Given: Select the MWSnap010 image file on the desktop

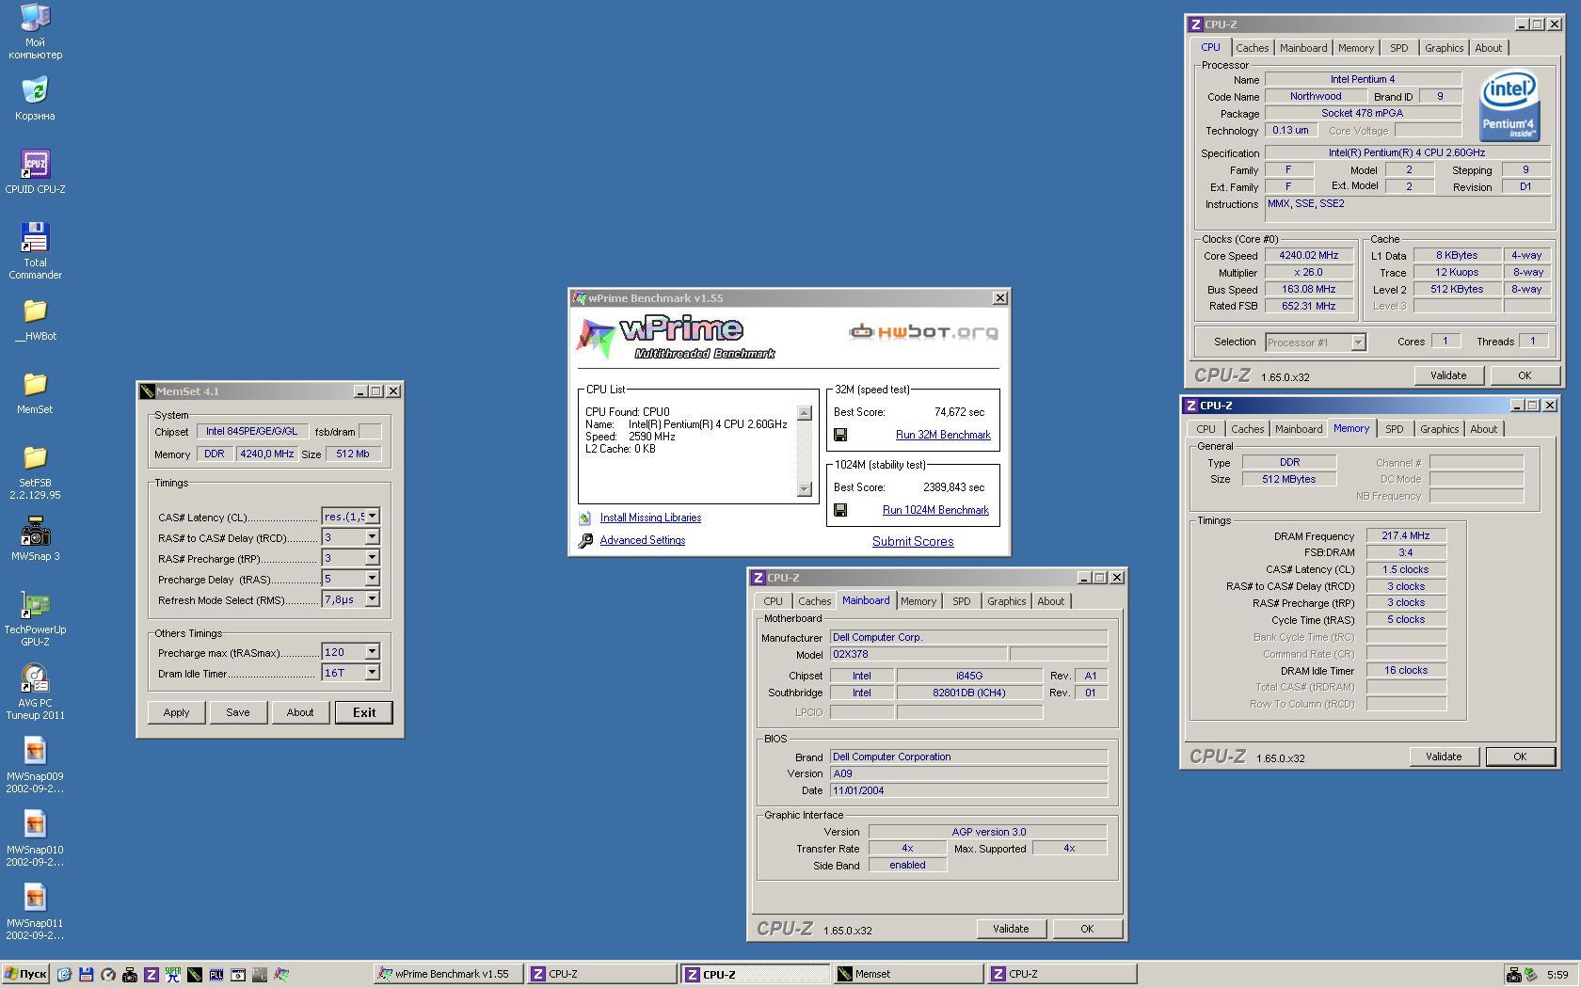Looking at the screenshot, I should click(35, 838).
